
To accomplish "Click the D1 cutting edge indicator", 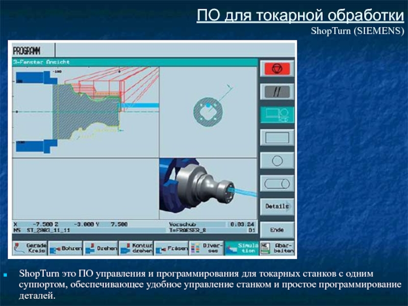I will (x=251, y=231).
